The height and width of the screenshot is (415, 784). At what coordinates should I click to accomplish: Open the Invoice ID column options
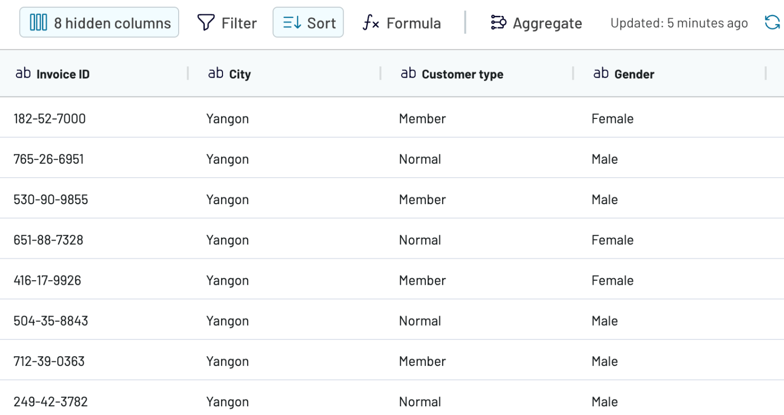coord(63,74)
